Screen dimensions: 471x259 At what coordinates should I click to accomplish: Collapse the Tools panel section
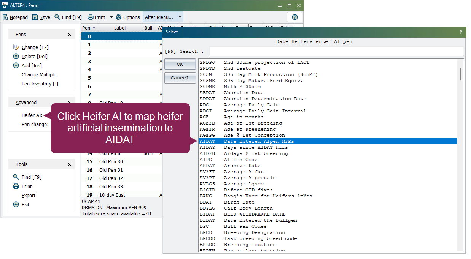coord(69,164)
